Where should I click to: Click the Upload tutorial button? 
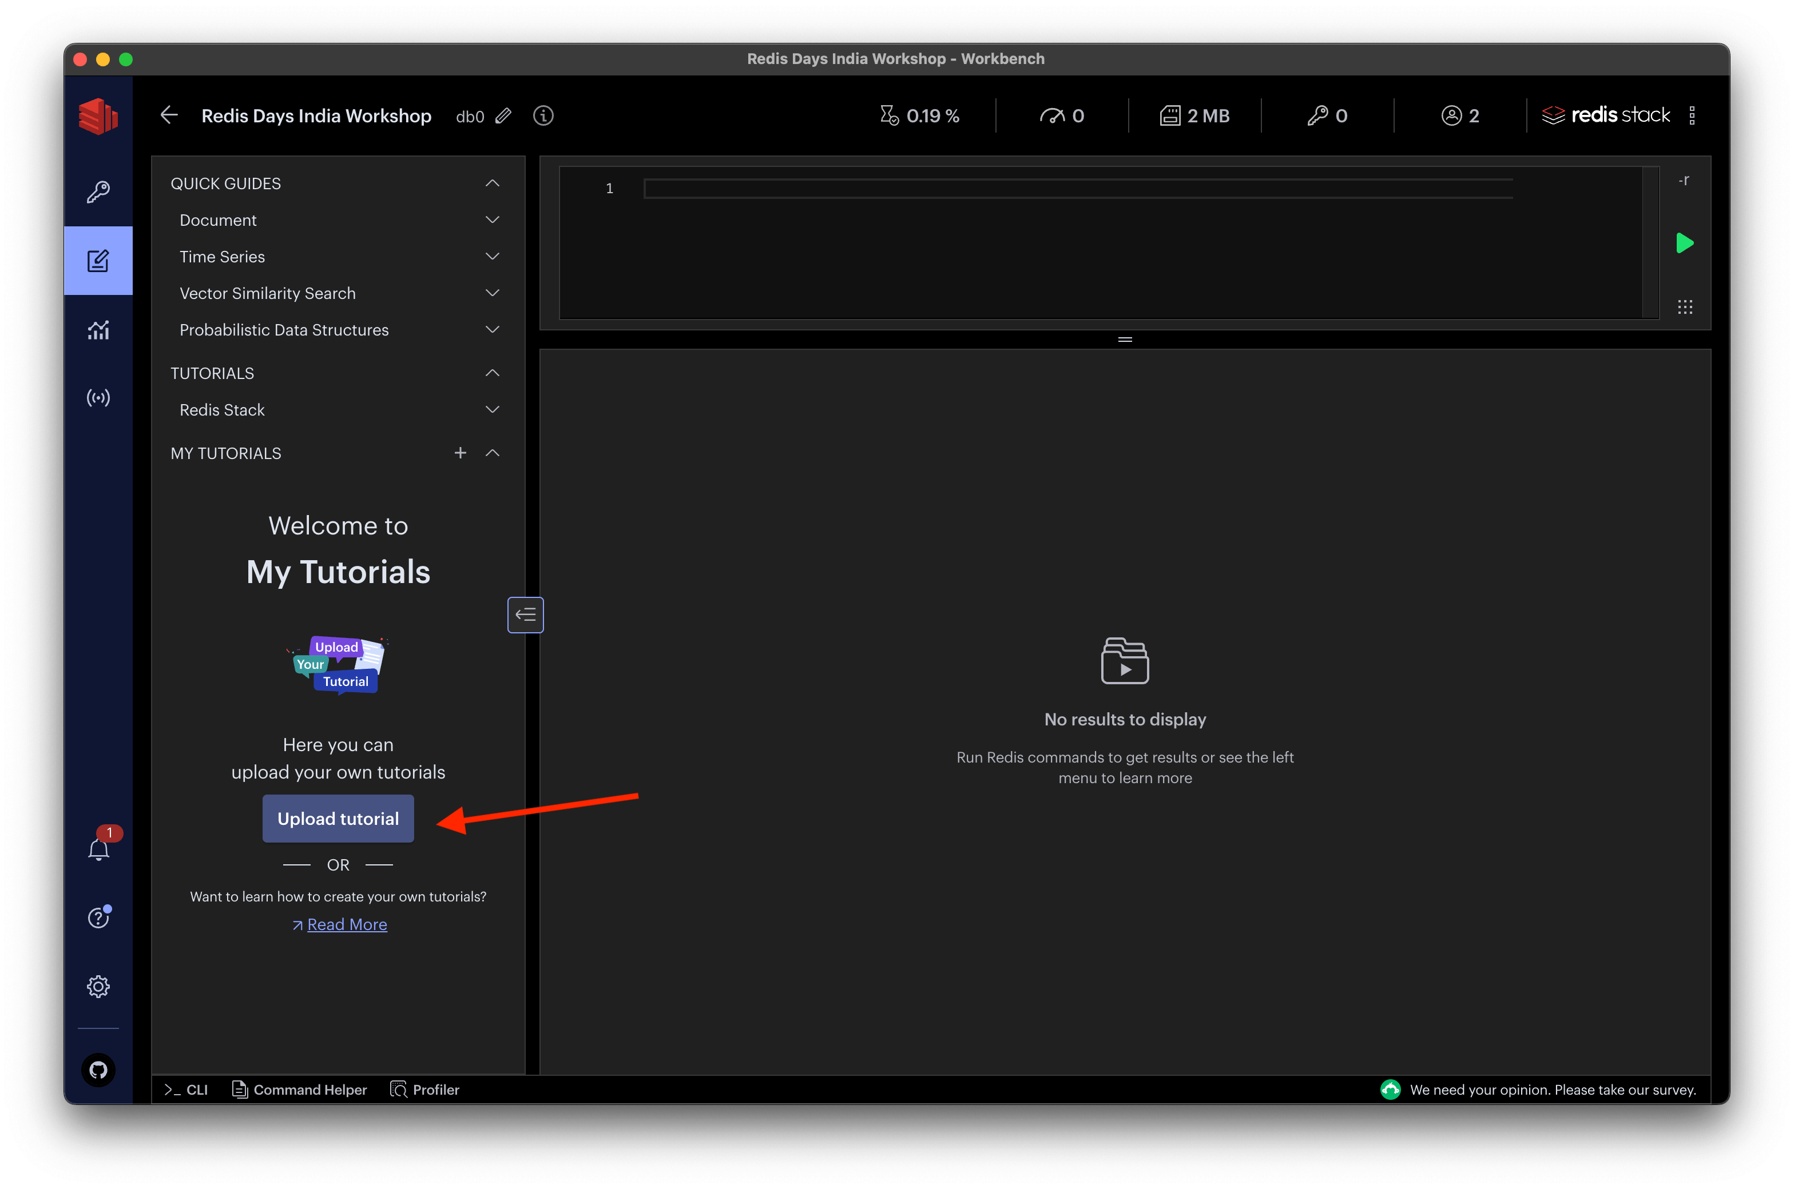pos(338,819)
